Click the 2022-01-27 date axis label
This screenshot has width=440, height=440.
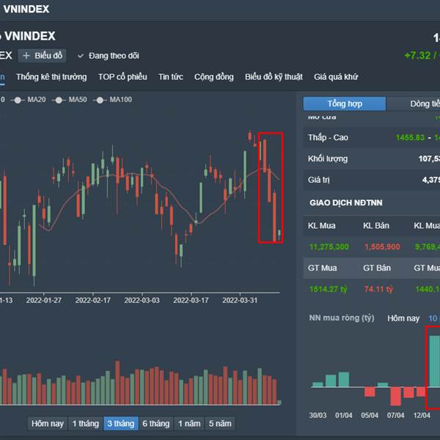[44, 300]
